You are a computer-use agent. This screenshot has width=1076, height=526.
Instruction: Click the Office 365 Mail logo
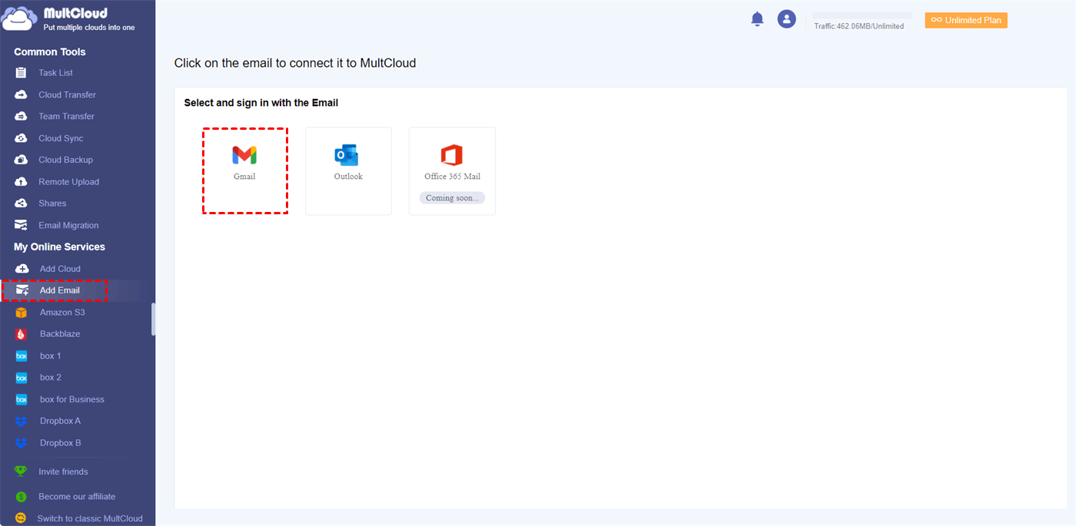452,155
